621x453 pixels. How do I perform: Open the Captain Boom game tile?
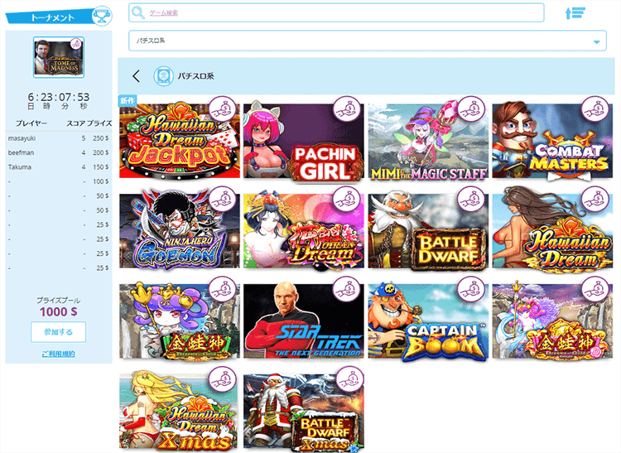click(428, 321)
